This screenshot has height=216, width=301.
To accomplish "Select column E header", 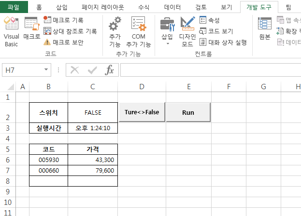I will pyautogui.click(x=189, y=87).
